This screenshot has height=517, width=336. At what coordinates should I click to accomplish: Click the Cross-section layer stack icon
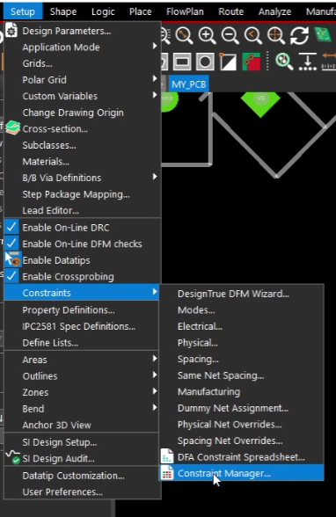pyautogui.click(x=13, y=128)
